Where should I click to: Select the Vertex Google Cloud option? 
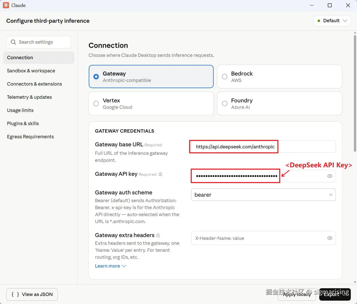[x=96, y=103]
